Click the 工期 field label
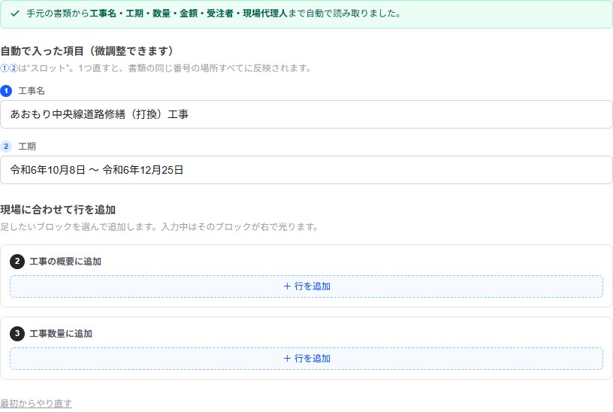Image resolution: width=613 pixels, height=412 pixels. coord(27,147)
